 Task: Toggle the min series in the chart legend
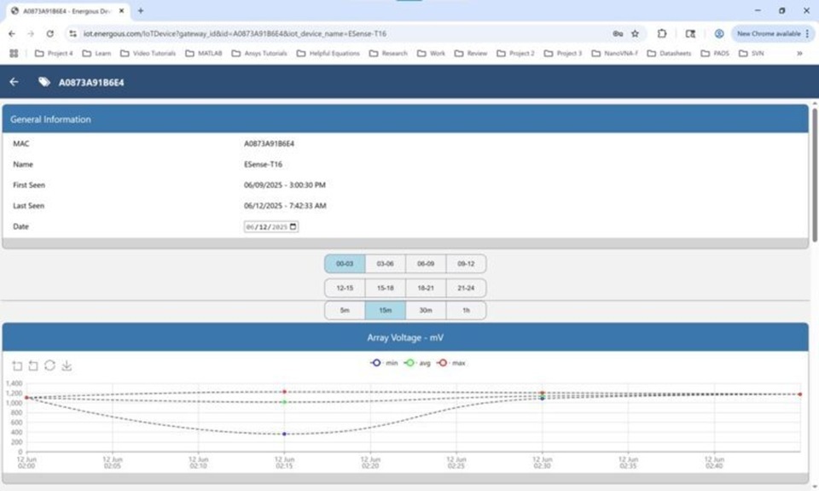pos(384,363)
